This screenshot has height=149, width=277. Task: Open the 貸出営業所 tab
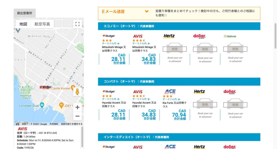coord(25,13)
